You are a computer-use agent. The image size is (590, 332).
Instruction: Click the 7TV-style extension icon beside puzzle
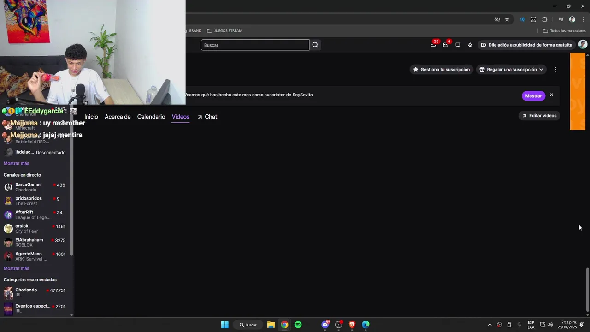(x=533, y=19)
